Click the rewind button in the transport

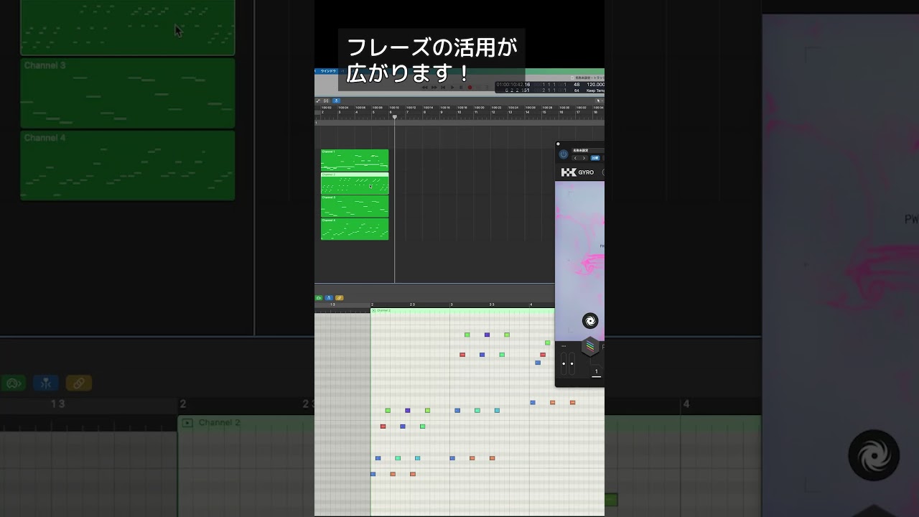424,88
